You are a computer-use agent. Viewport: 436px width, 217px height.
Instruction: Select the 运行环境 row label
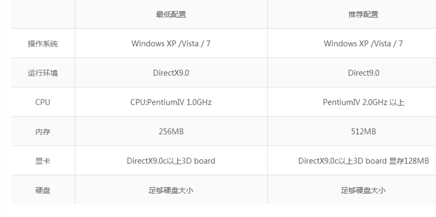coord(43,73)
